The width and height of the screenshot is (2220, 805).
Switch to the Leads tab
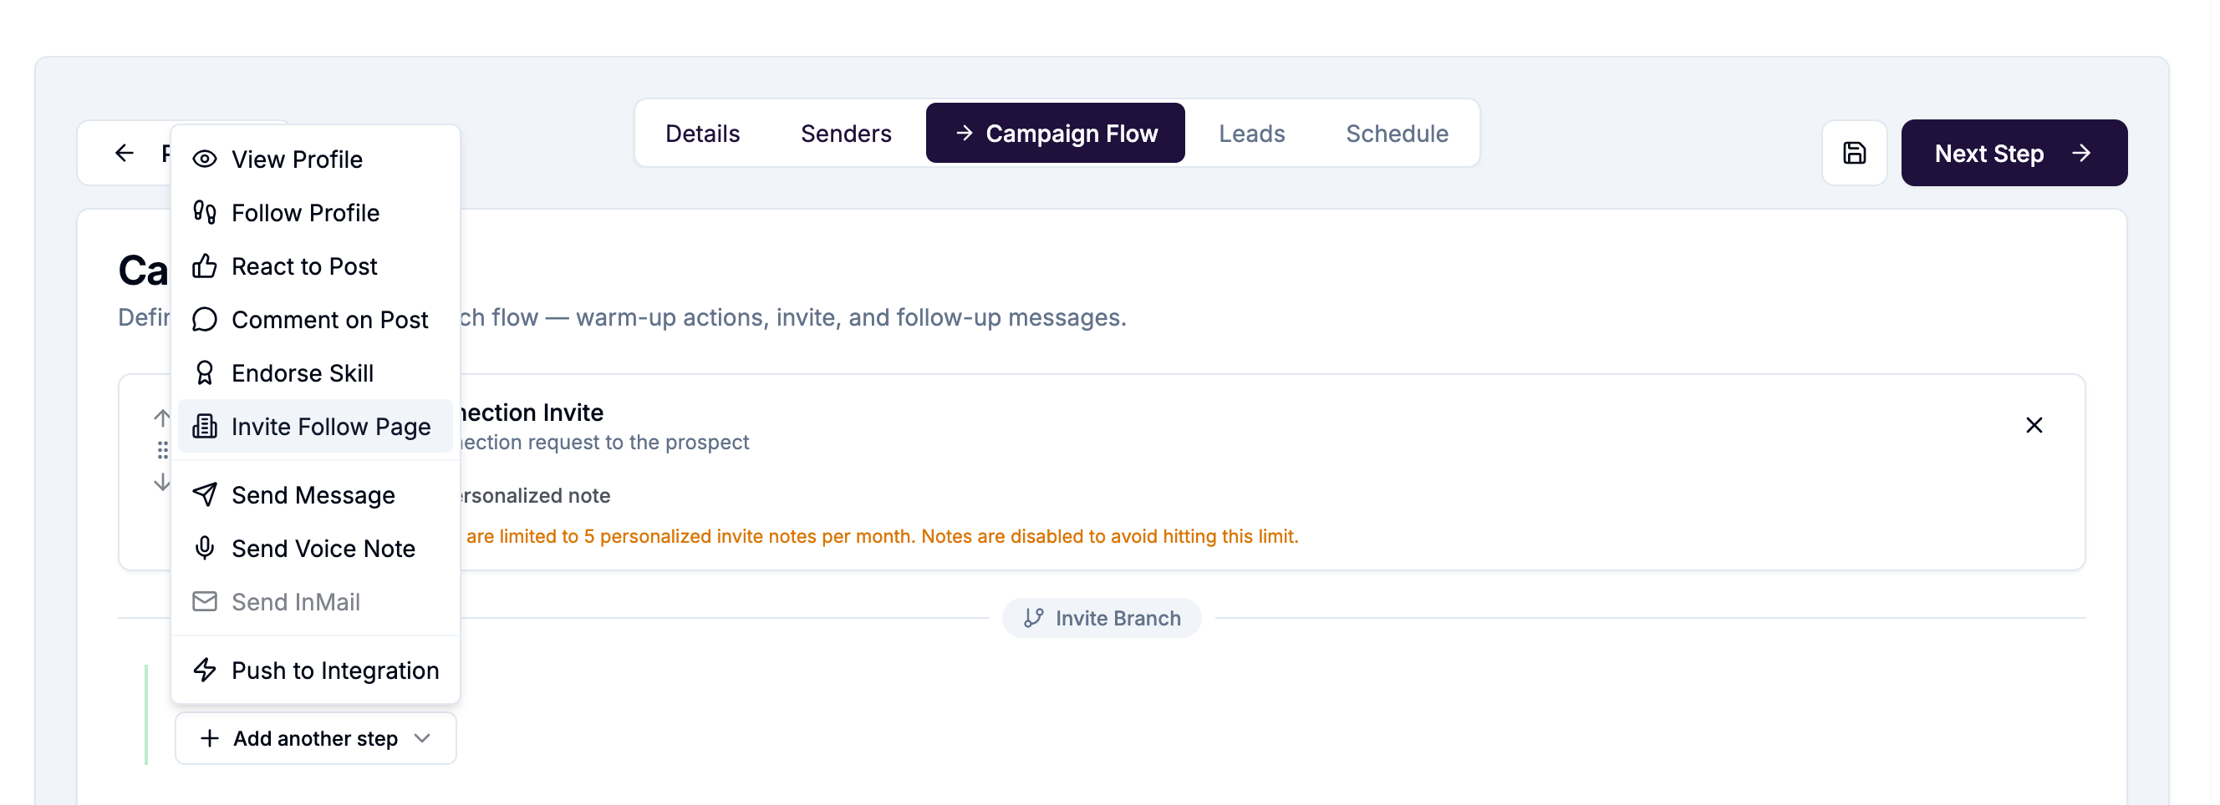(1250, 133)
